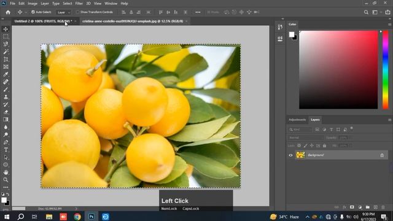Close the Untitled-2 document tab
This screenshot has width=393, height=221.
click(x=76, y=21)
